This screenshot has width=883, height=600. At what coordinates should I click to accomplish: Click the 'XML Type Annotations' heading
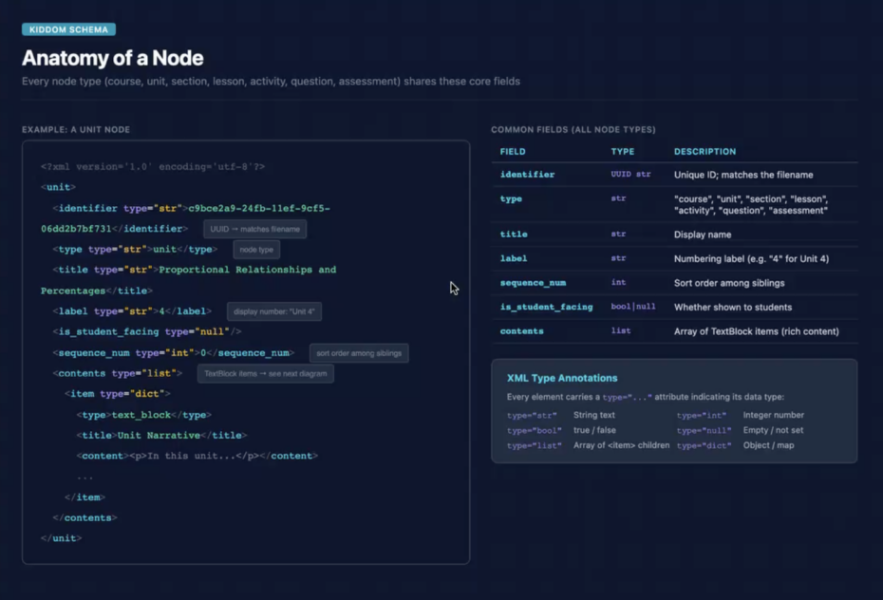[562, 378]
